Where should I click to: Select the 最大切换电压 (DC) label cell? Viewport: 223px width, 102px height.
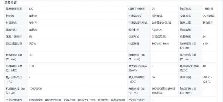(139, 79)
